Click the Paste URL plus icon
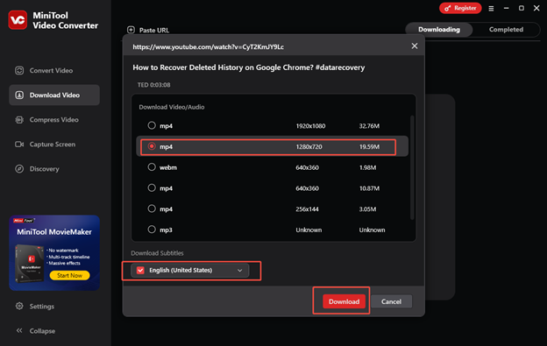This screenshot has width=547, height=346. click(x=131, y=30)
